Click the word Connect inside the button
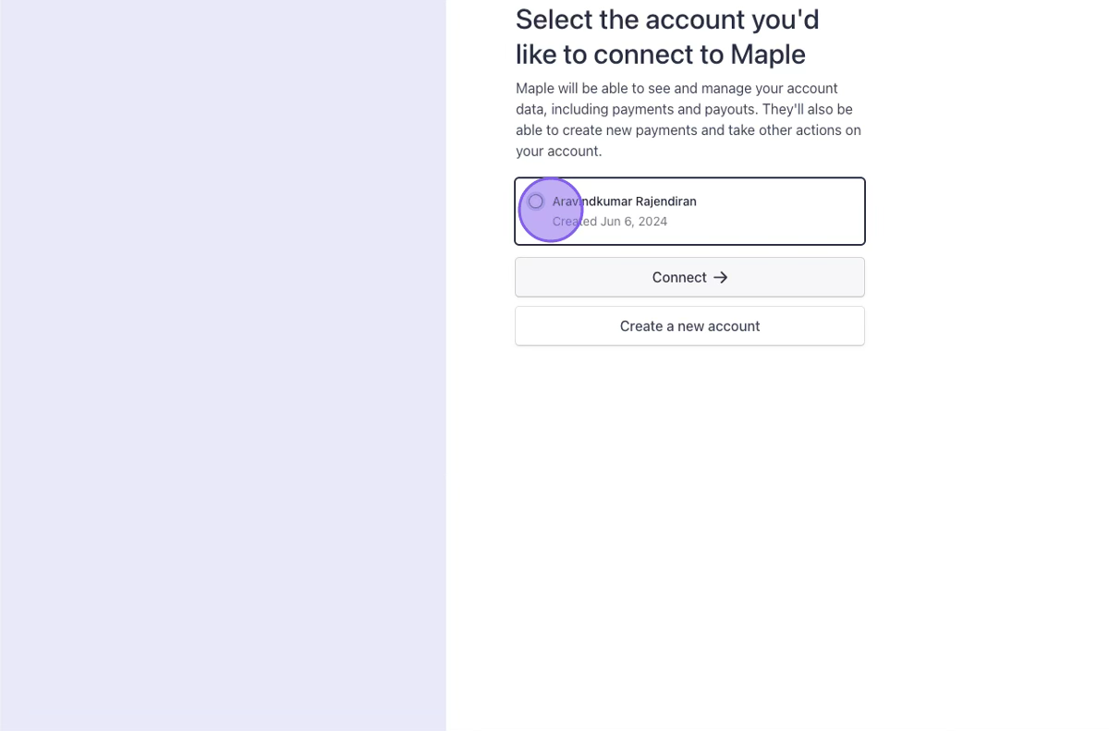The width and height of the screenshot is (1109, 731). click(x=678, y=277)
